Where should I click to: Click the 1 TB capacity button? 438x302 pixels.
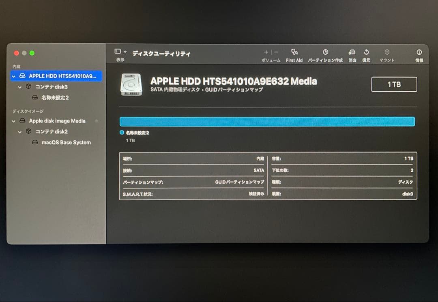coord(394,84)
